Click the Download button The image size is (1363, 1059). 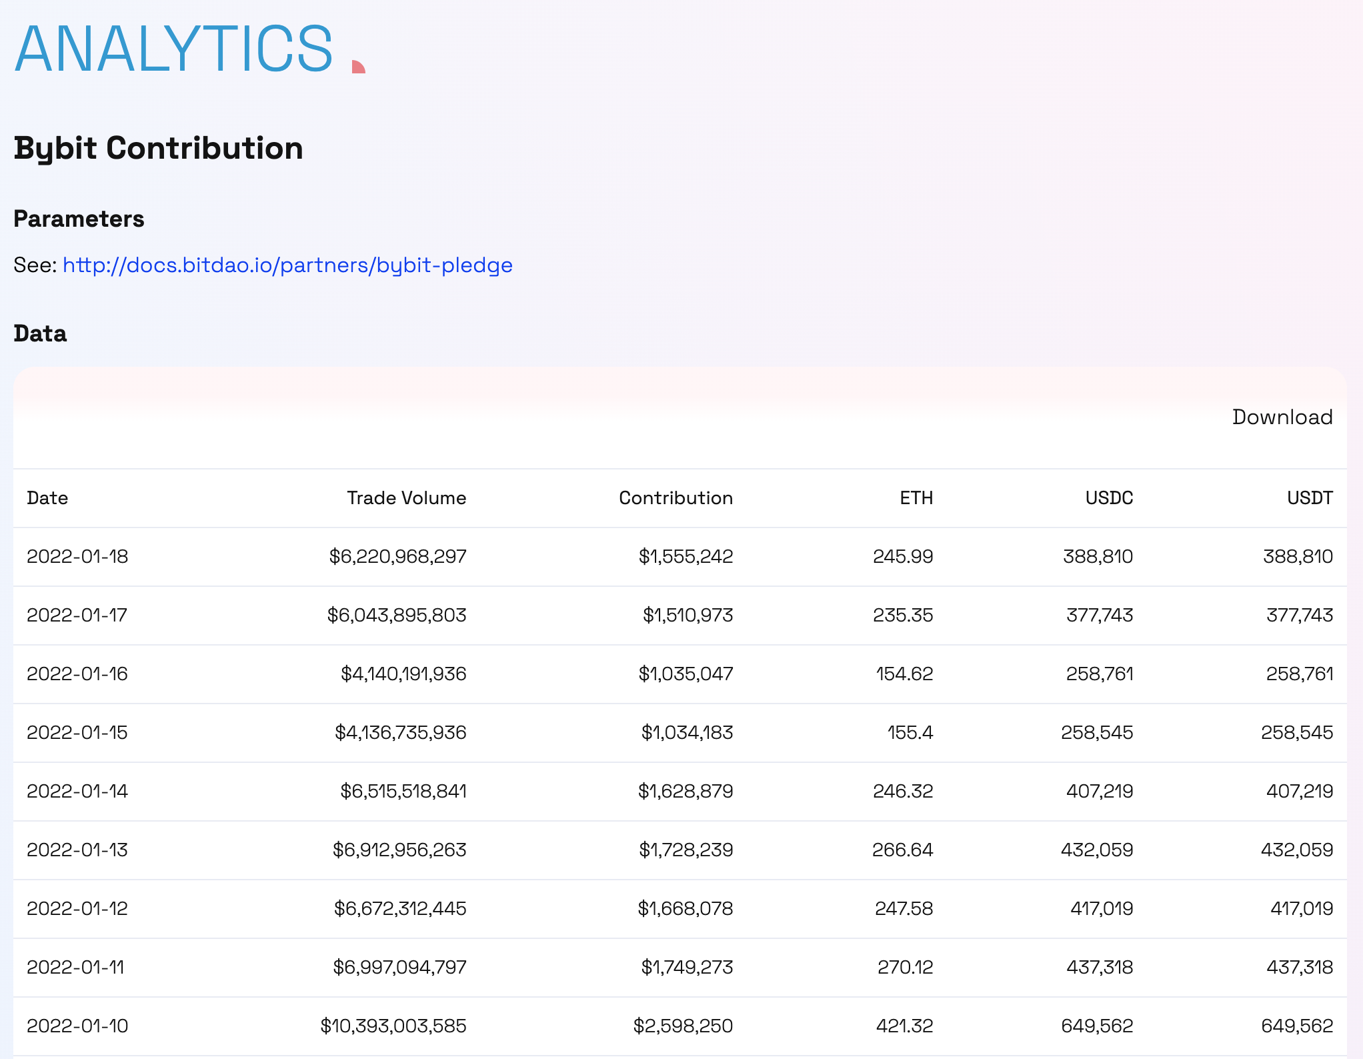(1282, 417)
